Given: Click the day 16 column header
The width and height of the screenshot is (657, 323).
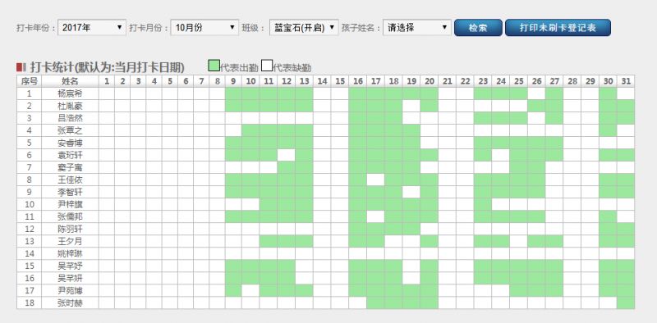Looking at the screenshot, I should tap(357, 80).
